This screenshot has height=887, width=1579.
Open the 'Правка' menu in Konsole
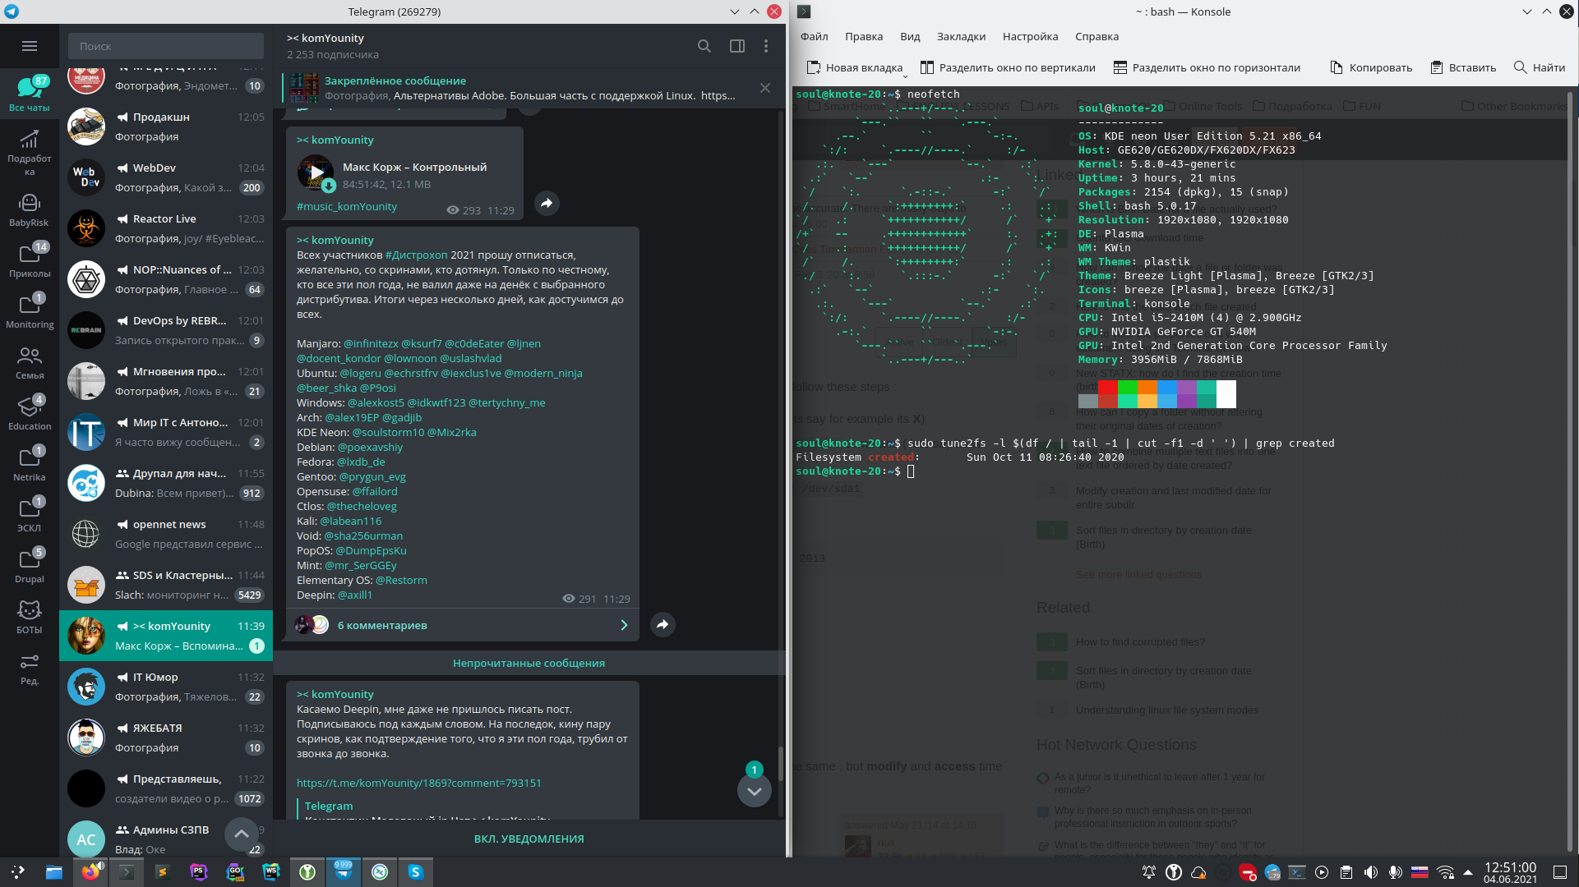point(864,36)
